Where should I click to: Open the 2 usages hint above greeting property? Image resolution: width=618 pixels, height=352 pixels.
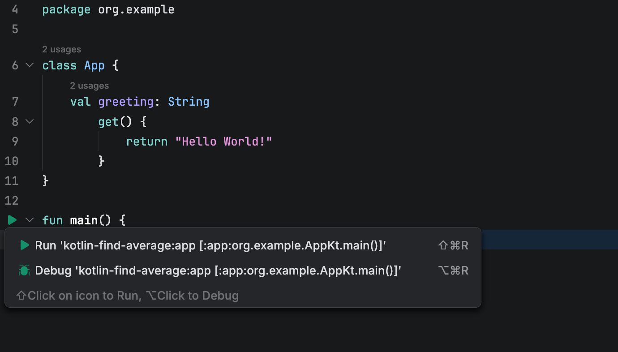(x=89, y=85)
